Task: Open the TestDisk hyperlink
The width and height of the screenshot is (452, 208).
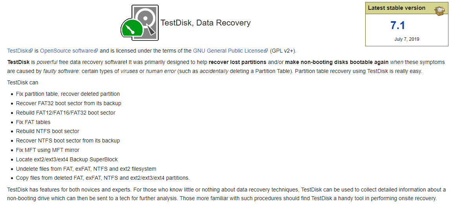Action: (18, 51)
